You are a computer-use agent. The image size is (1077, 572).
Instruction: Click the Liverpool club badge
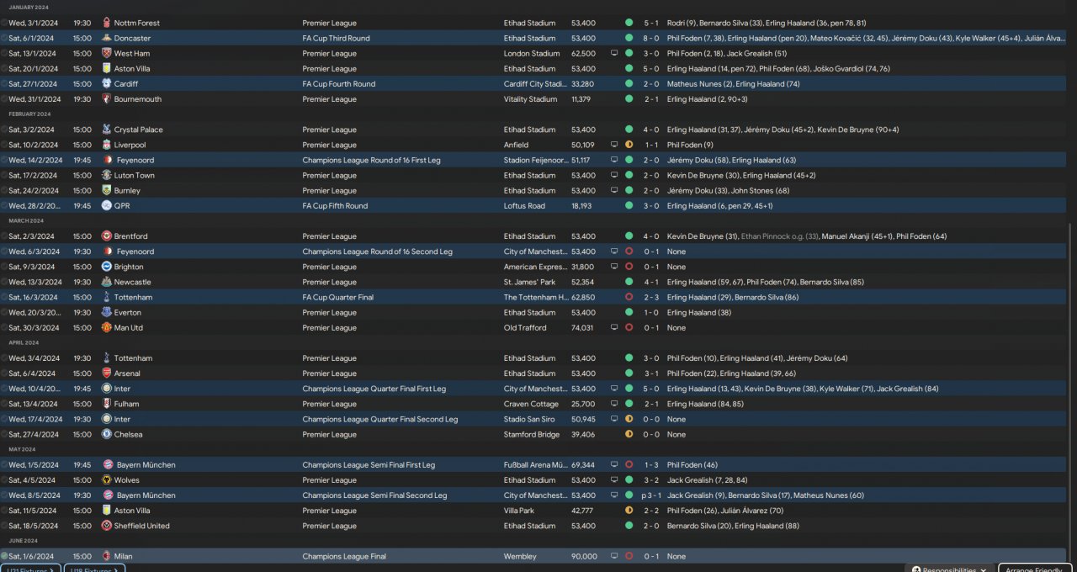[106, 145]
